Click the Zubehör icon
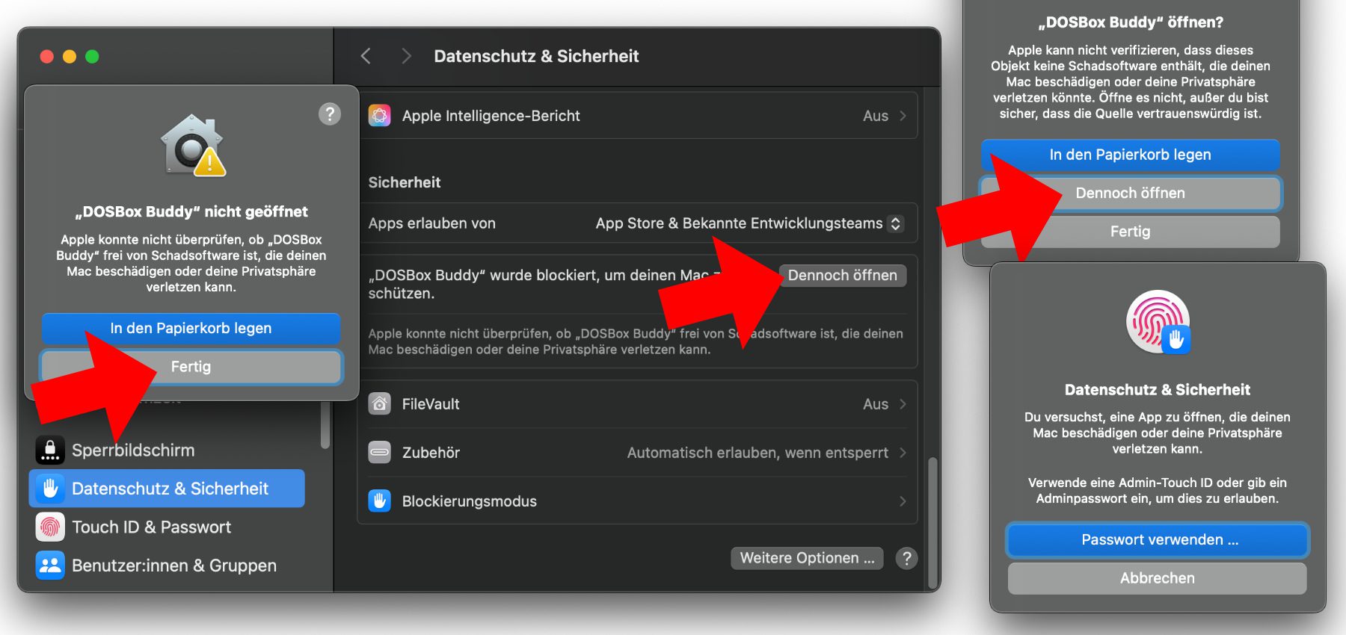 pyautogui.click(x=380, y=453)
